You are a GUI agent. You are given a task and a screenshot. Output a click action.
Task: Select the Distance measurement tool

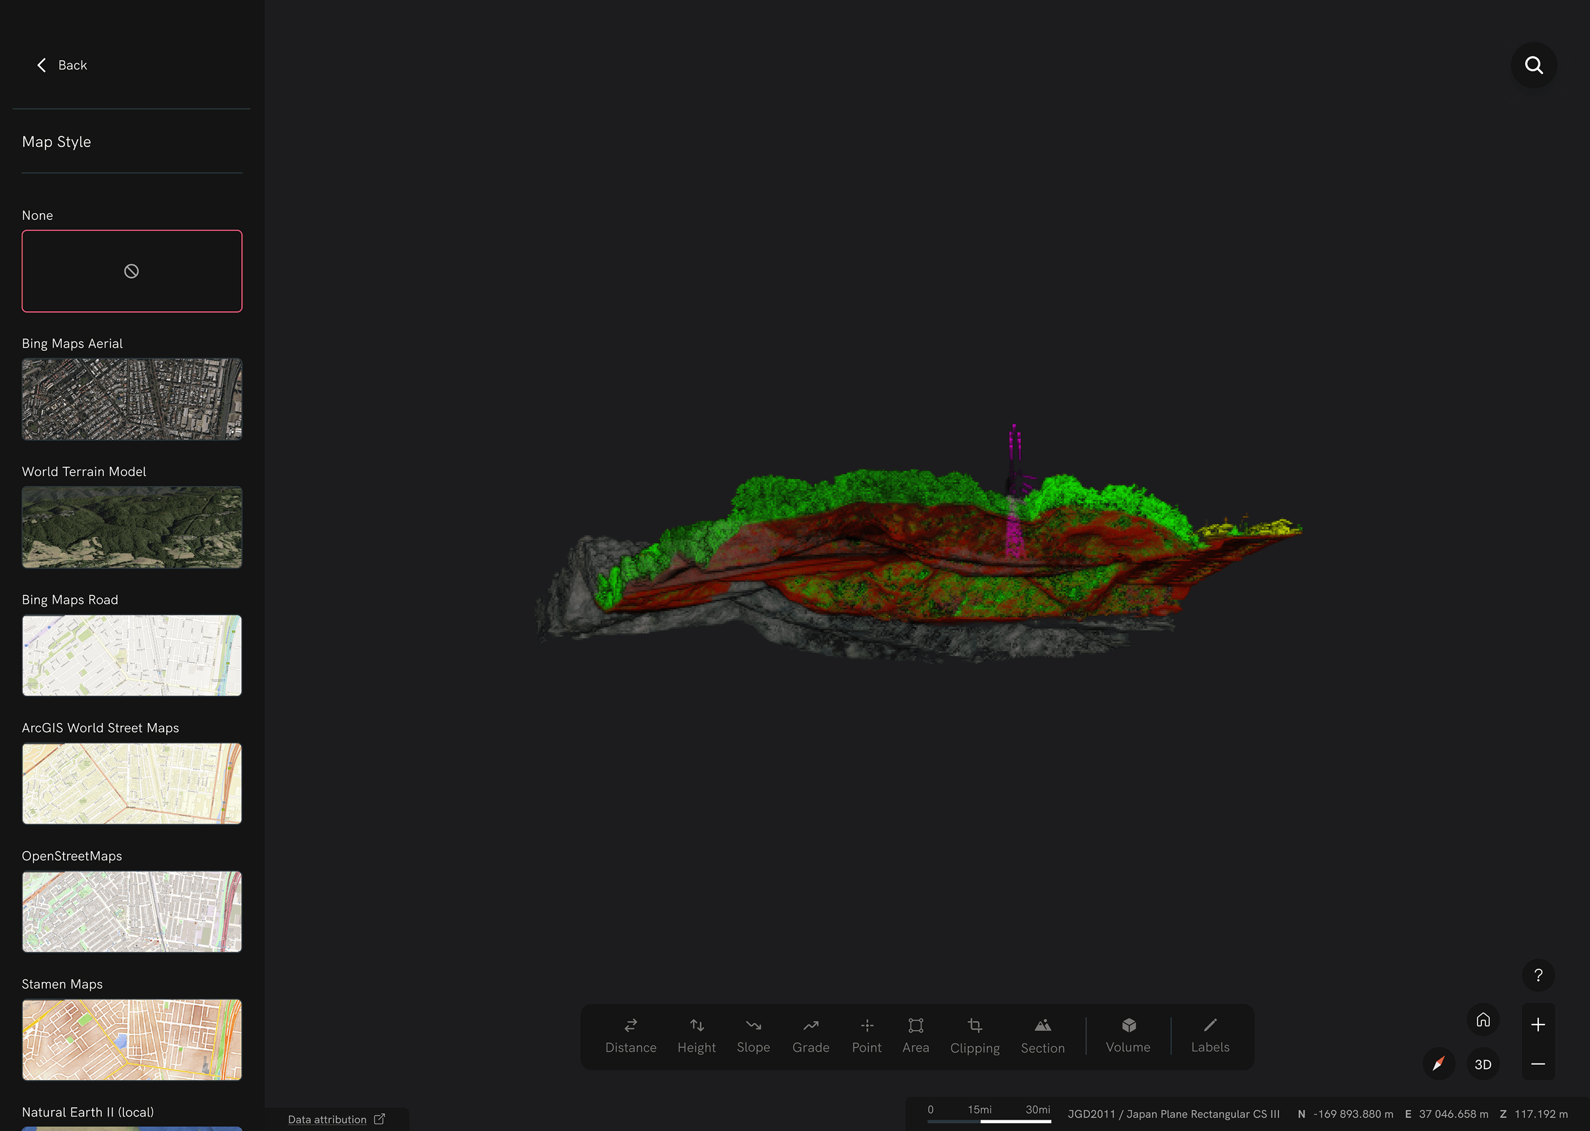(x=631, y=1035)
